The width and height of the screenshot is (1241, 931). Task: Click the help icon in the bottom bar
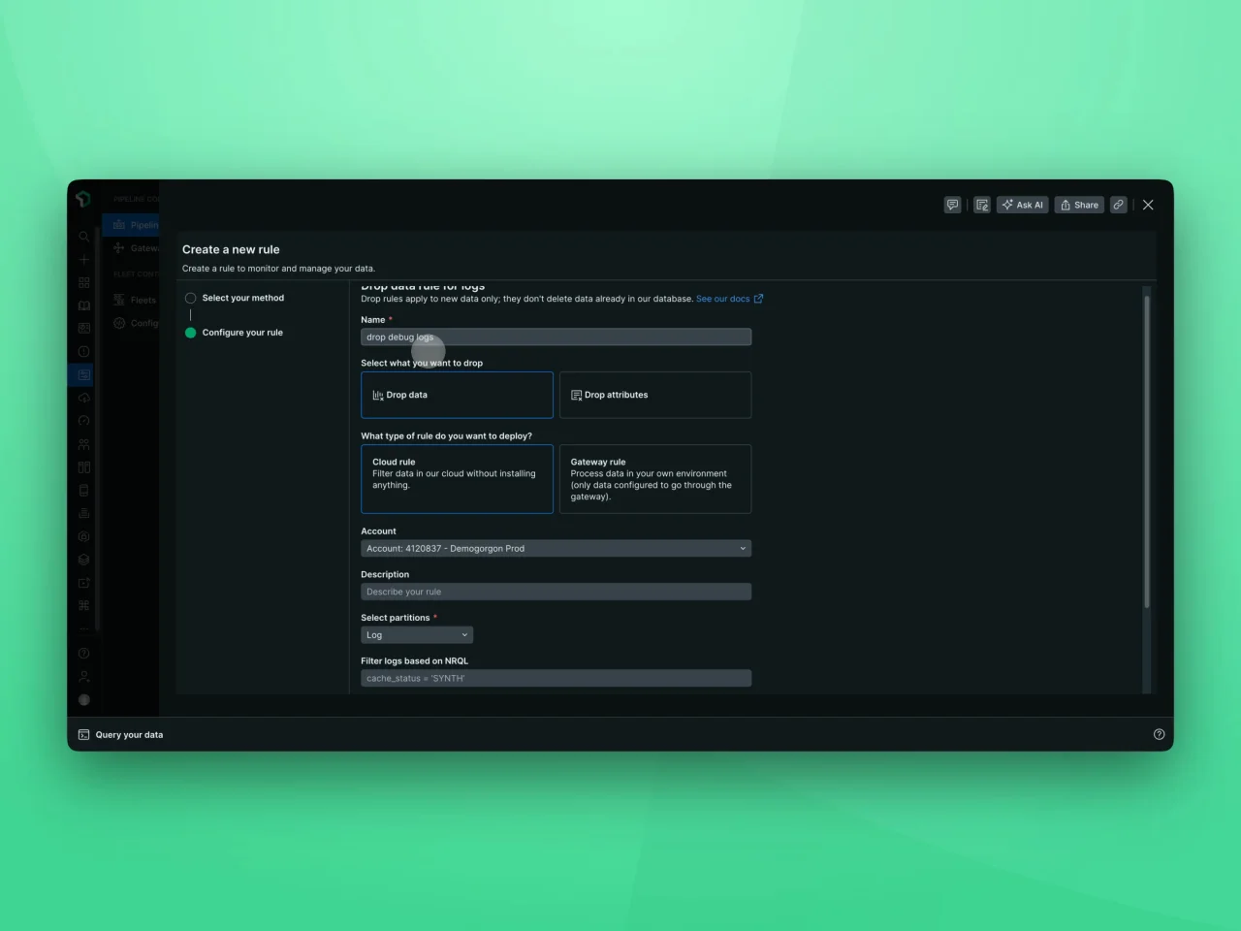pyautogui.click(x=1159, y=734)
